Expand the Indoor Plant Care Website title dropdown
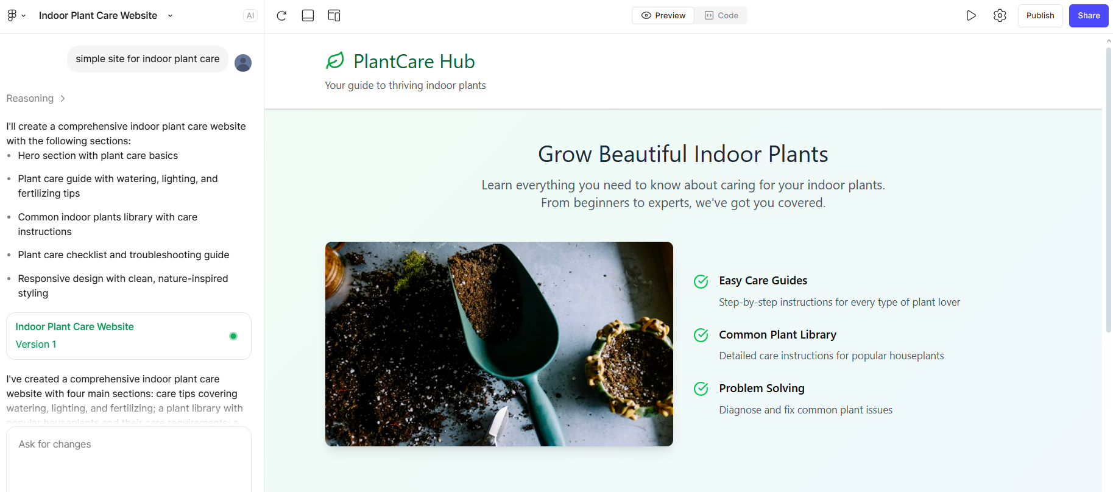Image resolution: width=1113 pixels, height=492 pixels. coord(170,16)
